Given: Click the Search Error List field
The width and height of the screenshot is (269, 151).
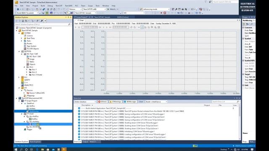Looking at the screenshot, I should [x=225, y=102].
